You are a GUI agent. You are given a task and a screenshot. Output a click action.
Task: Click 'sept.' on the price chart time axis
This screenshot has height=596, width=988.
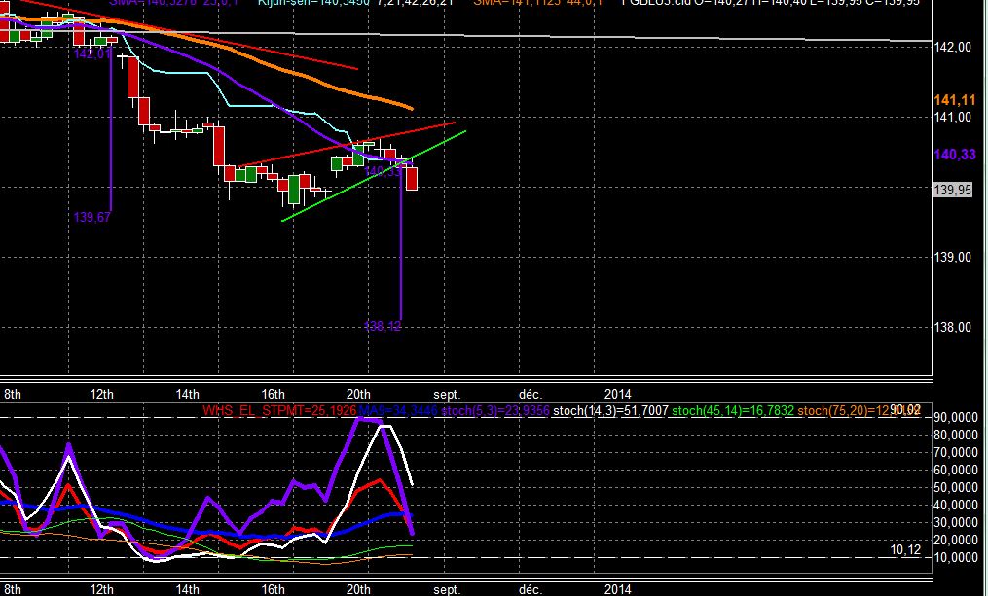pos(447,395)
